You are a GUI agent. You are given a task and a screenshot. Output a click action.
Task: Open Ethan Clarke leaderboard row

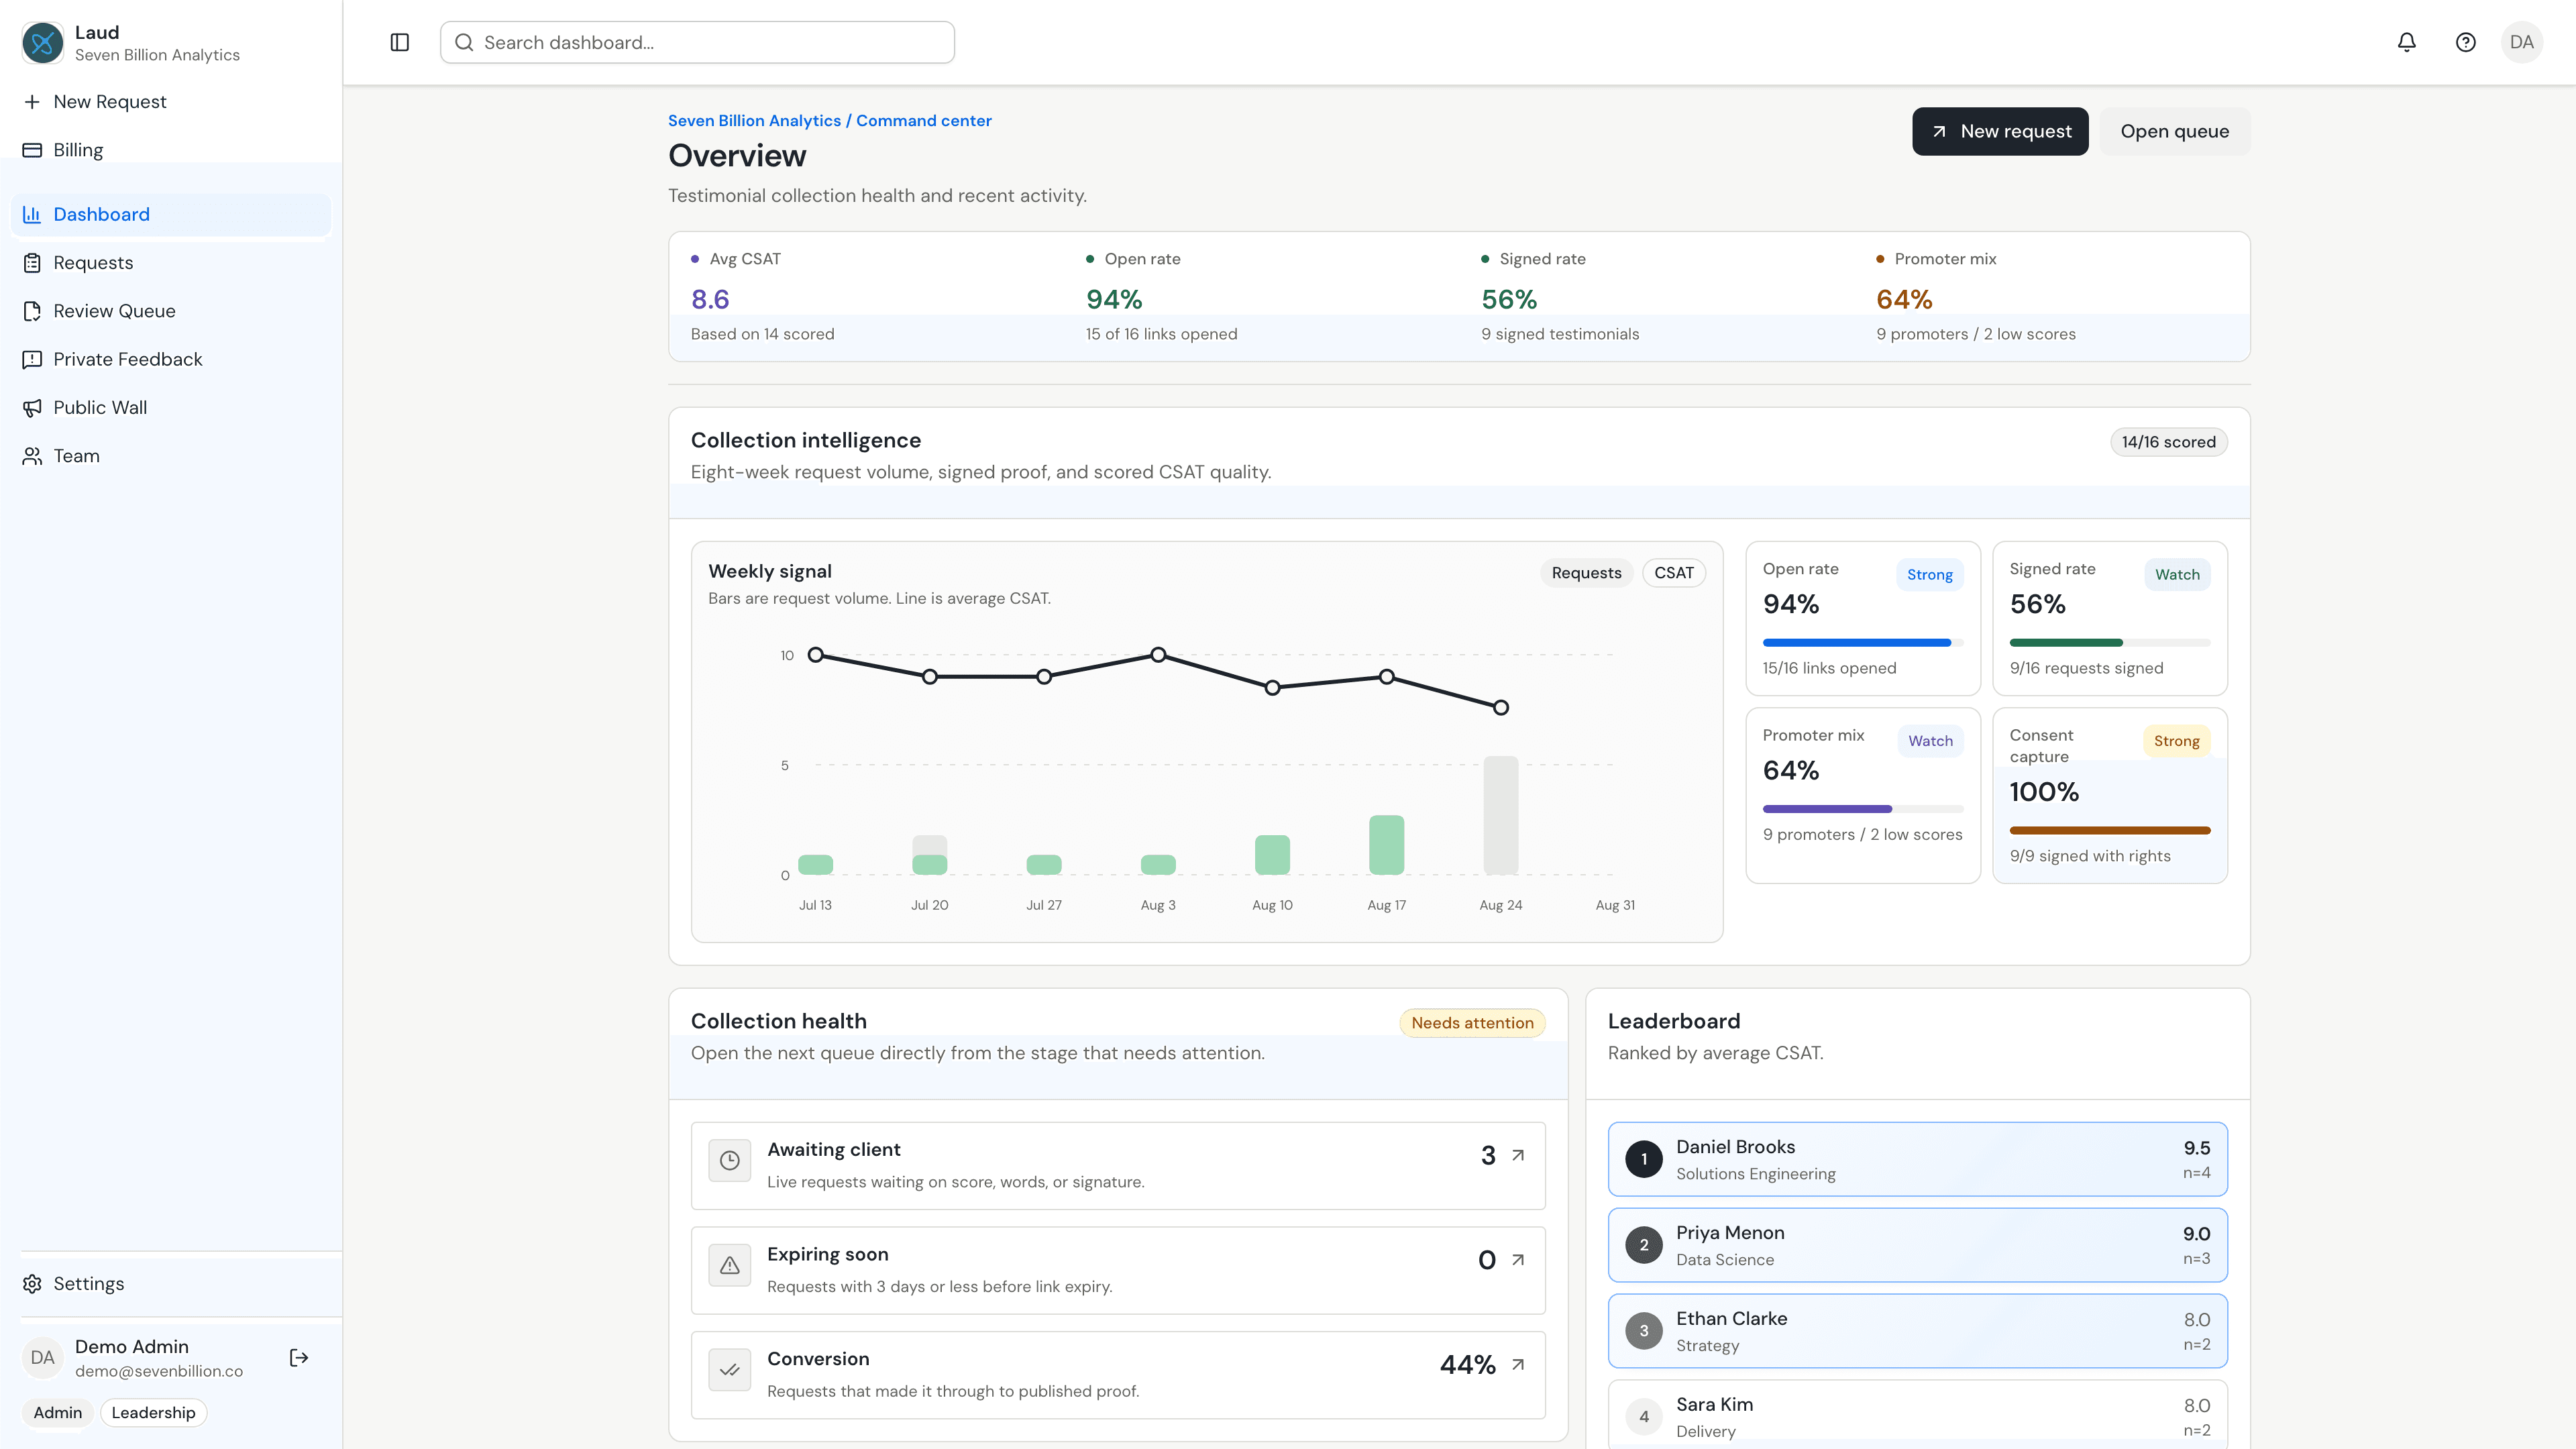[x=1917, y=1331]
